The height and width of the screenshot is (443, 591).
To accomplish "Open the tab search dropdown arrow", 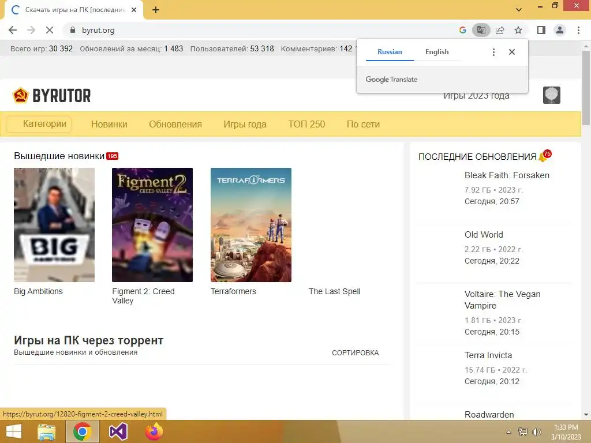I will pos(519,10).
